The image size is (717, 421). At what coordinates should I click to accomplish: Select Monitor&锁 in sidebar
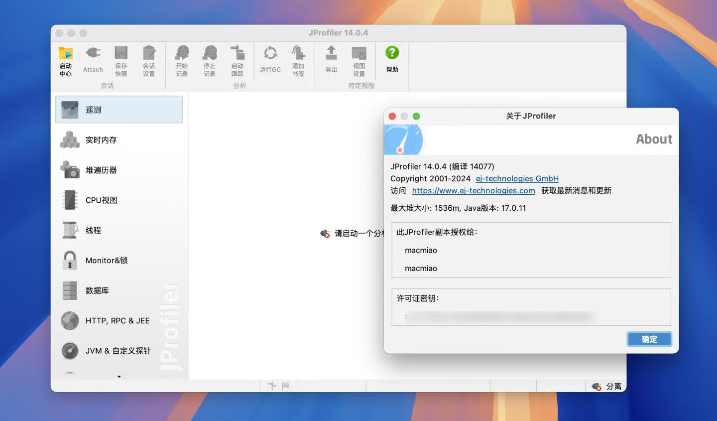pyautogui.click(x=119, y=261)
